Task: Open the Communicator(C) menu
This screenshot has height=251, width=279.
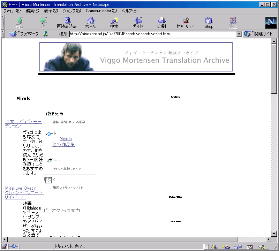Action: [x=101, y=11]
